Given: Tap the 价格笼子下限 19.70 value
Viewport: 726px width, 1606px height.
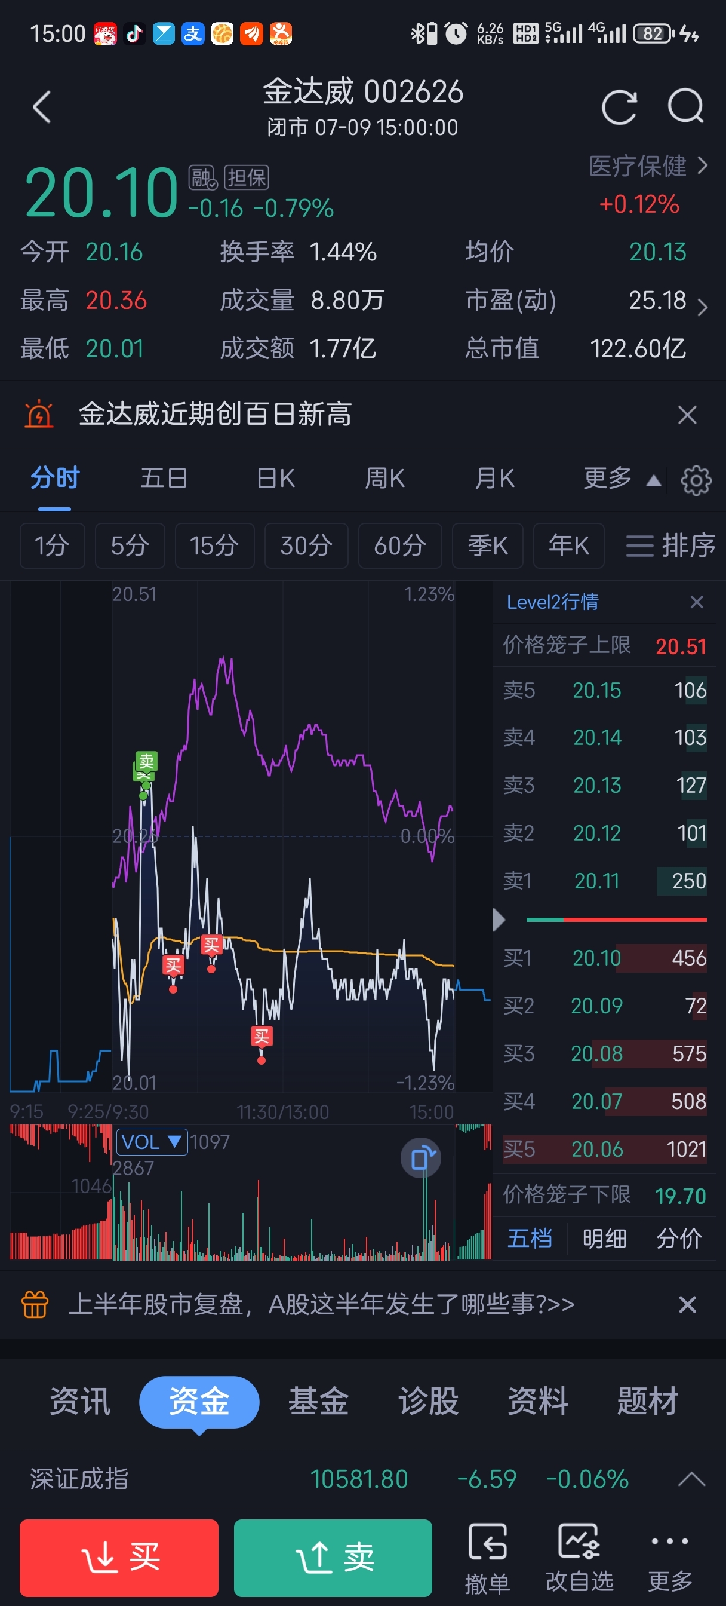Looking at the screenshot, I should [x=681, y=1195].
